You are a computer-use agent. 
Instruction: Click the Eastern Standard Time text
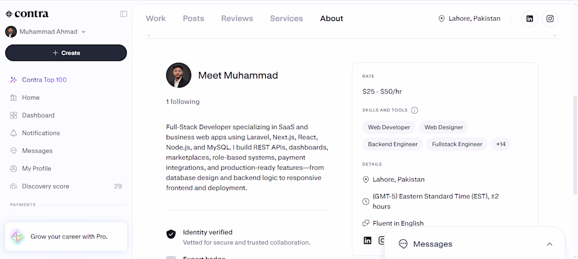point(436,202)
